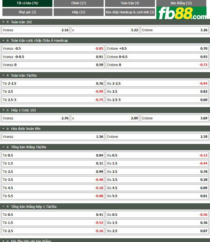Choose Tài 2.5 at -0.99
The image size is (210, 242).
coord(53,92)
